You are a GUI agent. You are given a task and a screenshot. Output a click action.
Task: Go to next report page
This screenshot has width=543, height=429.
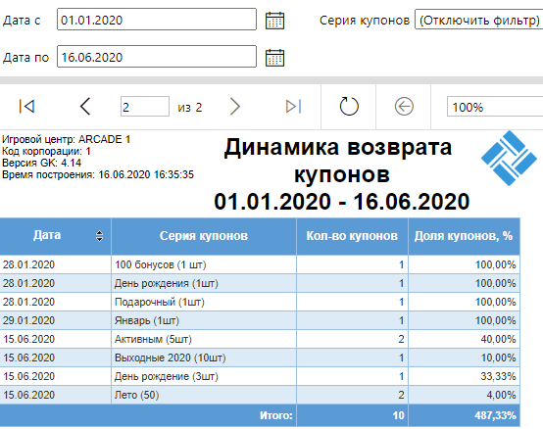point(235,107)
